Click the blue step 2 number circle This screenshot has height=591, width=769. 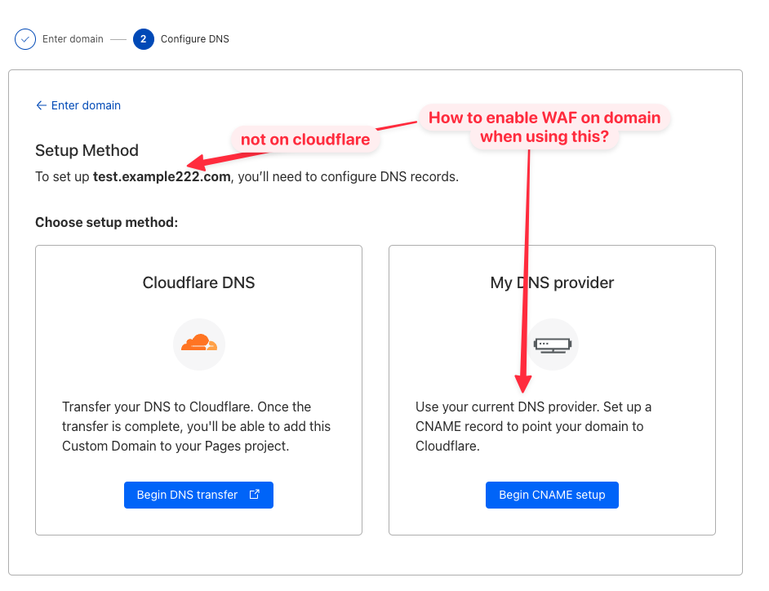tap(143, 39)
